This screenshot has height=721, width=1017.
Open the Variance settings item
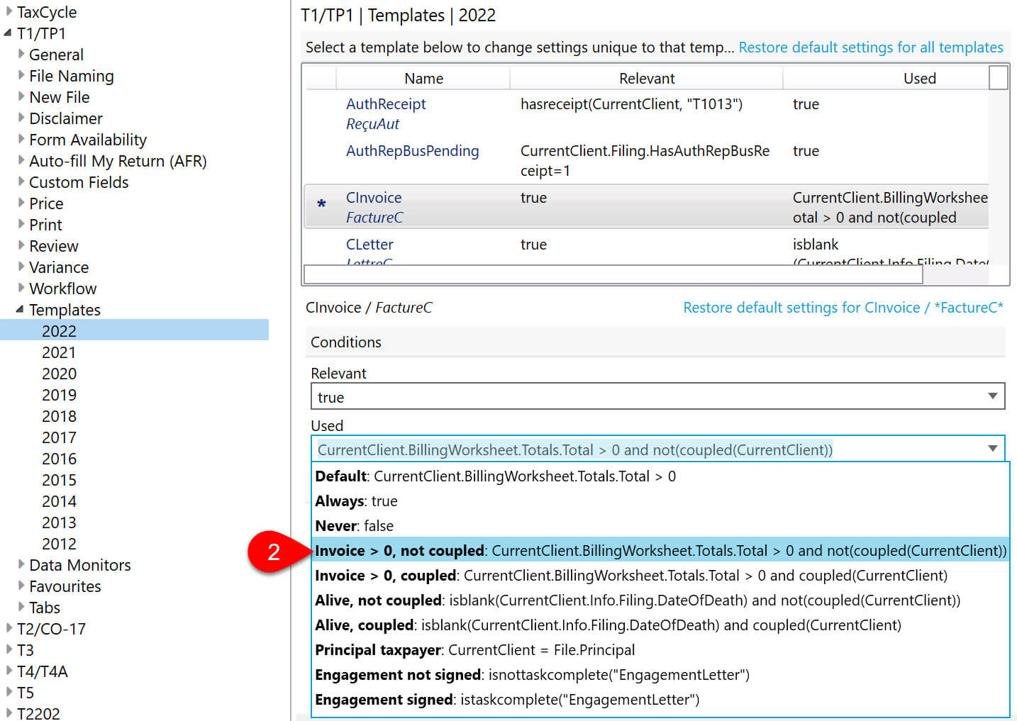(59, 267)
